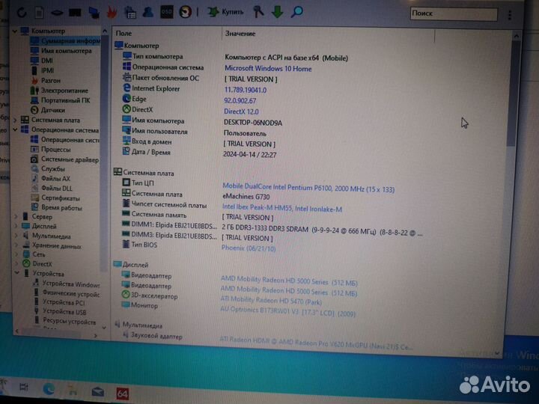Expand the Сеть tree node
The image size is (539, 404).
[x=16, y=254]
